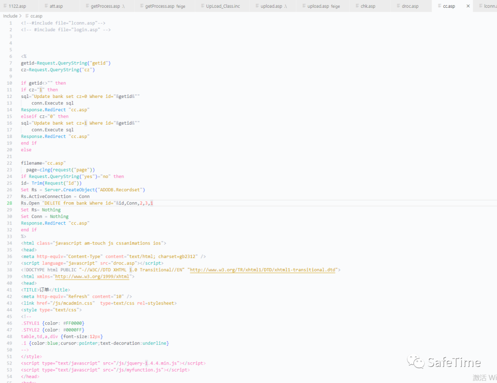Activate the cc.asp tab
This screenshot has height=383, width=497.
click(449, 6)
